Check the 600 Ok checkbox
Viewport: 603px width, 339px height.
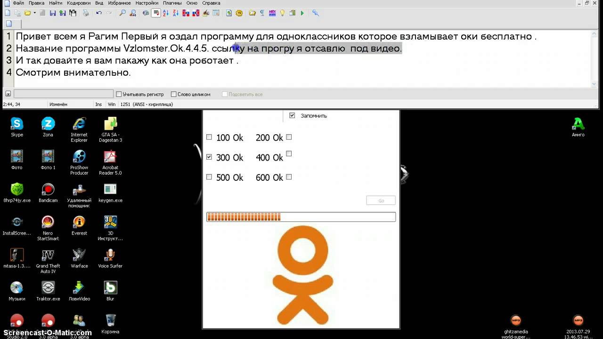pos(289,177)
